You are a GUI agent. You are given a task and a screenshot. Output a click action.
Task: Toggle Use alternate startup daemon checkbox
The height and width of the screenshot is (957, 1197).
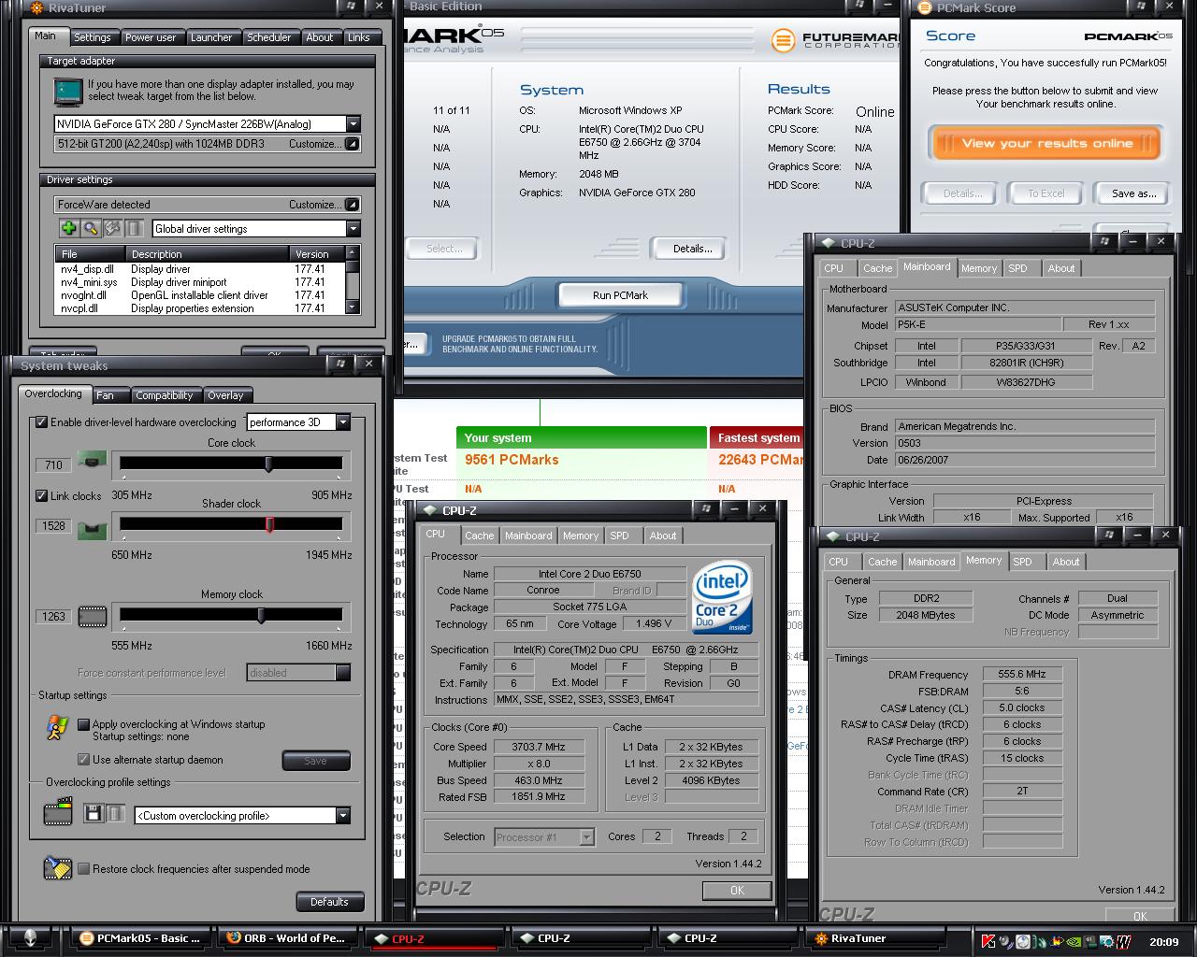pos(83,760)
